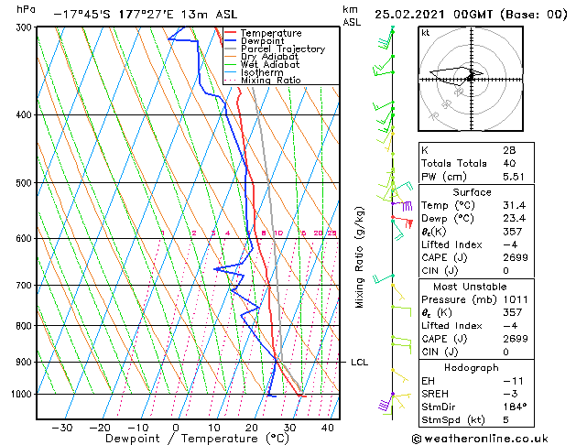576x445 pixels.
Task: Click the 300 hPa pressure axis label
Action: 26,27
